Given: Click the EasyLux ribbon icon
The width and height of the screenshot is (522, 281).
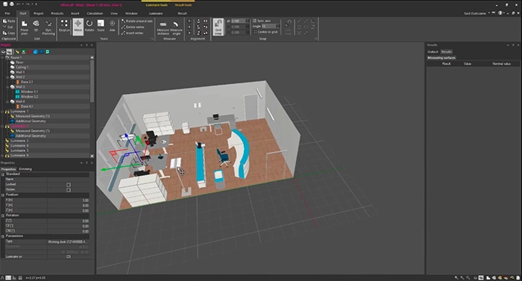Looking at the screenshot, I should [x=64, y=26].
